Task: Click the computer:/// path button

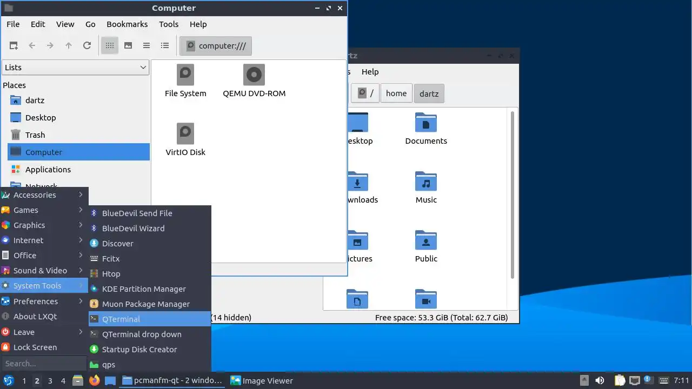Action: [x=216, y=46]
